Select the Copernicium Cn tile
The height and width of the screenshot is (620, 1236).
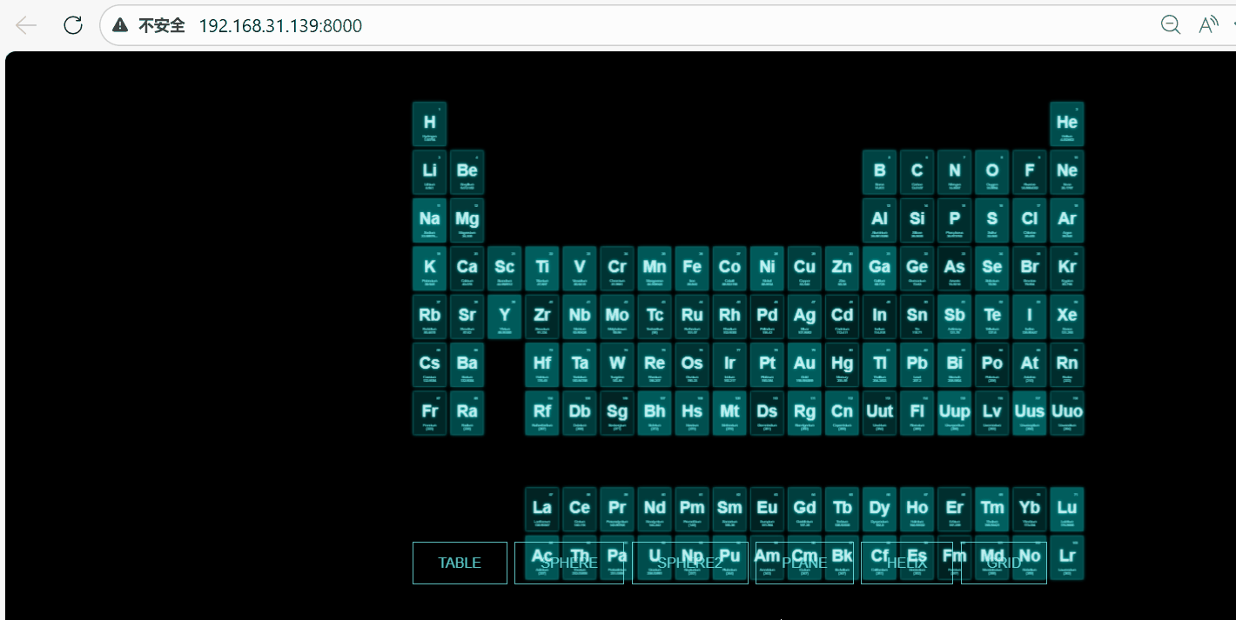(843, 413)
